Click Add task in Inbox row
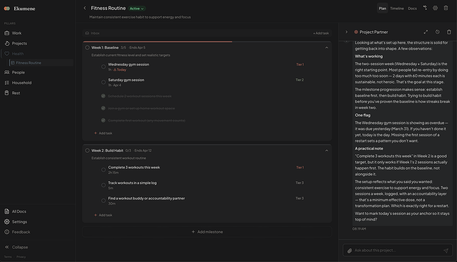The height and width of the screenshot is (262, 457). click(321, 33)
